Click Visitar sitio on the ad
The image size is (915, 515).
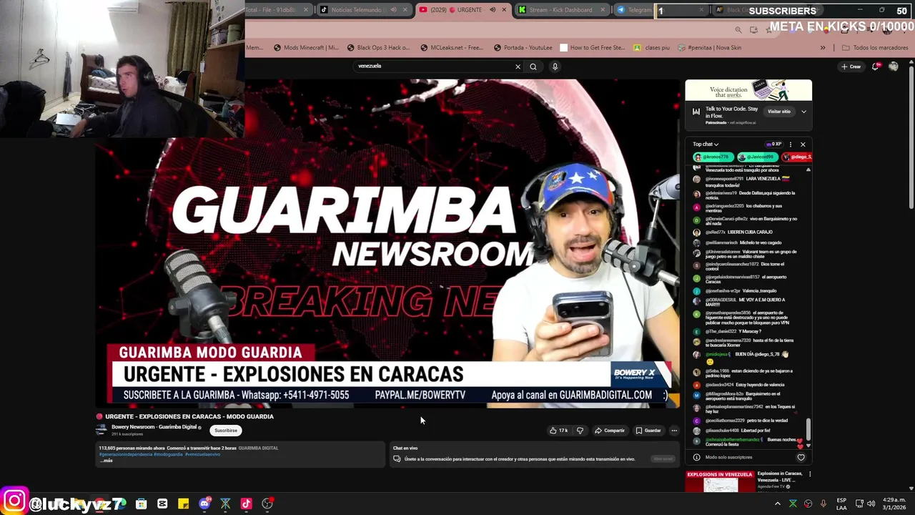[x=779, y=112]
